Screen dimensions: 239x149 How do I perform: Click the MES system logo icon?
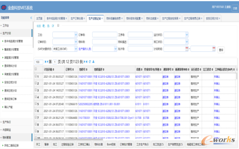pyautogui.click(x=4, y=7)
